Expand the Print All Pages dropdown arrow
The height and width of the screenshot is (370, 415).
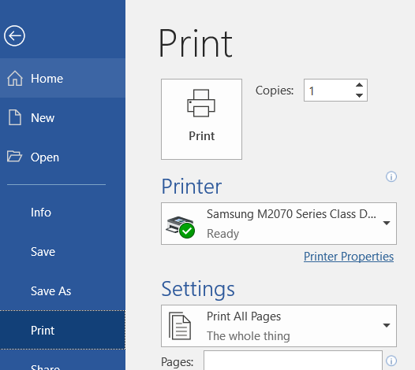[x=387, y=325]
